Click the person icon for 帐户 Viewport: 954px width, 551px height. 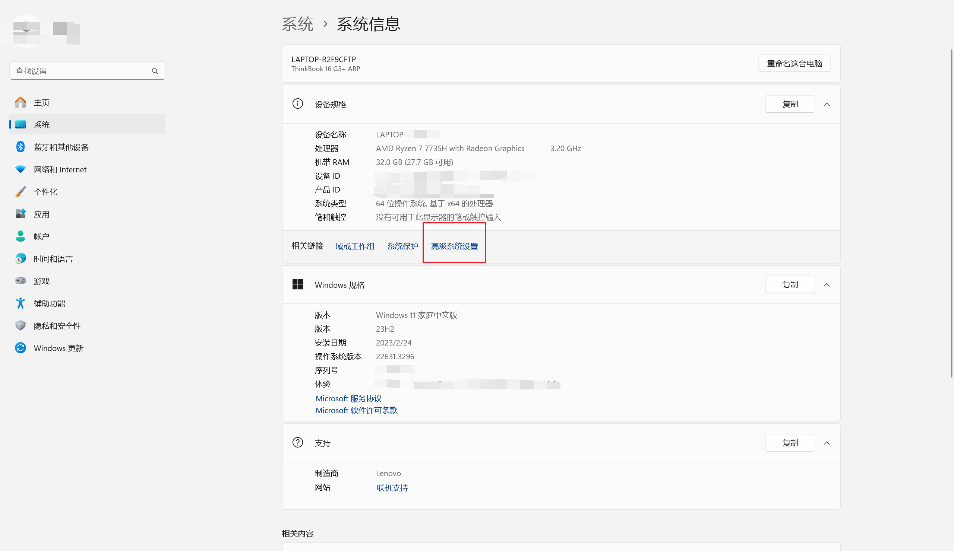coord(20,236)
